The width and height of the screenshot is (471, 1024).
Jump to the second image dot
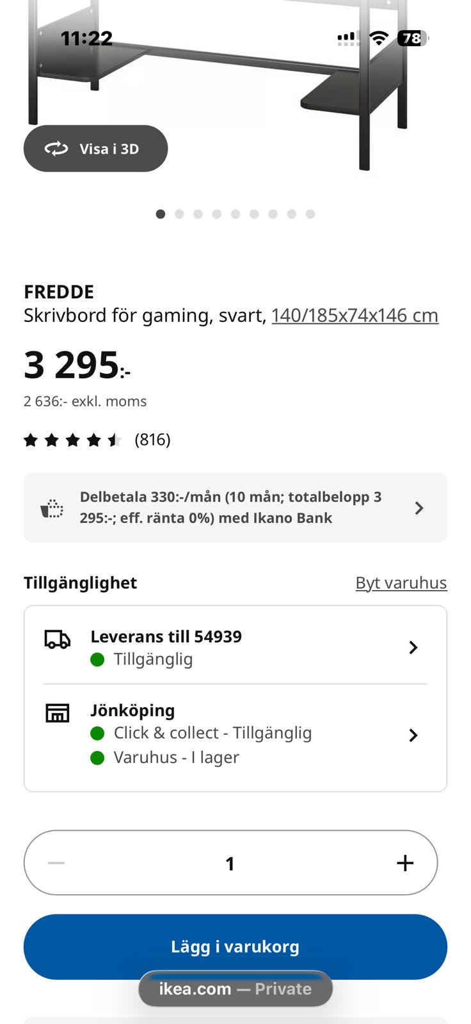[x=179, y=214]
